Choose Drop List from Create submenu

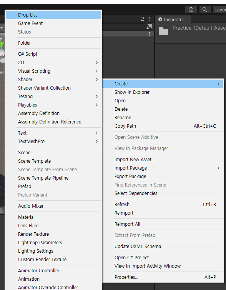point(53,15)
